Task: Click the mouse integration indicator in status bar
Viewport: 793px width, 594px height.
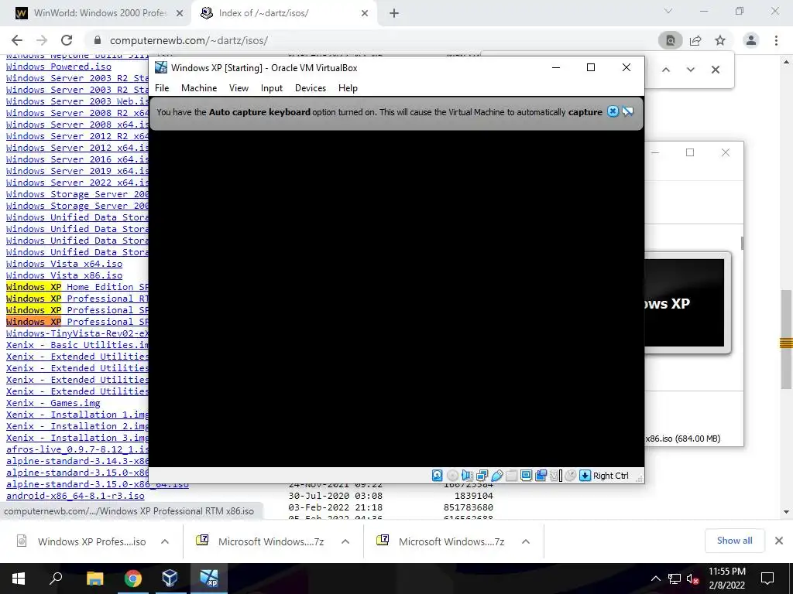Action: (x=571, y=476)
